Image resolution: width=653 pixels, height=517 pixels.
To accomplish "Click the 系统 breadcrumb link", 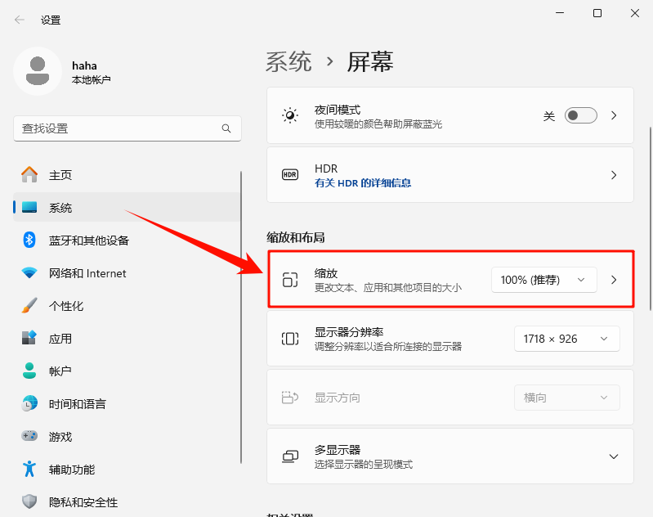I will point(288,61).
